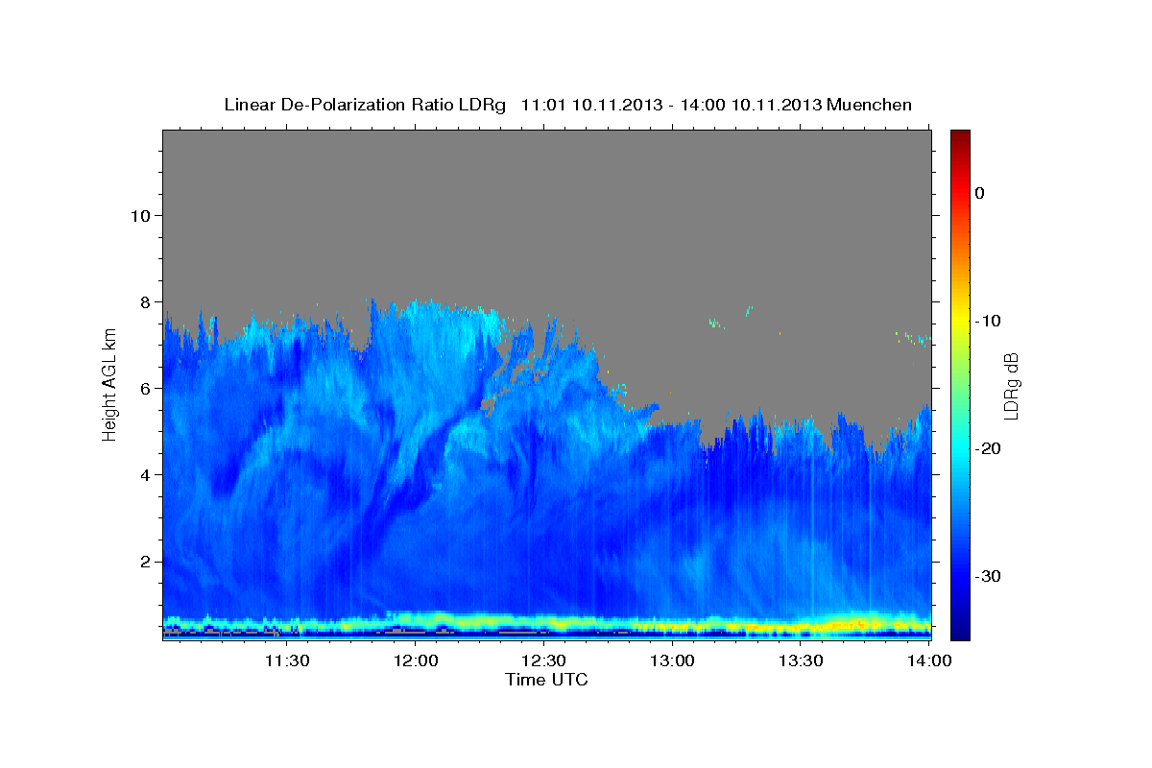
Task: Select the 12:00 time tick label
Action: coord(415,661)
